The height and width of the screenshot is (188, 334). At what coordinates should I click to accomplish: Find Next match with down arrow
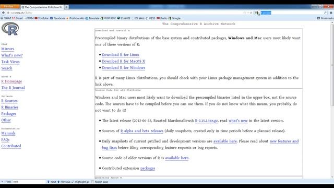pos(52,182)
